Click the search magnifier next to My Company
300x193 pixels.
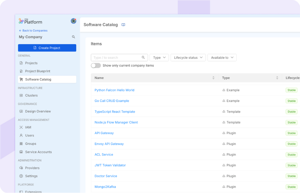73,37
